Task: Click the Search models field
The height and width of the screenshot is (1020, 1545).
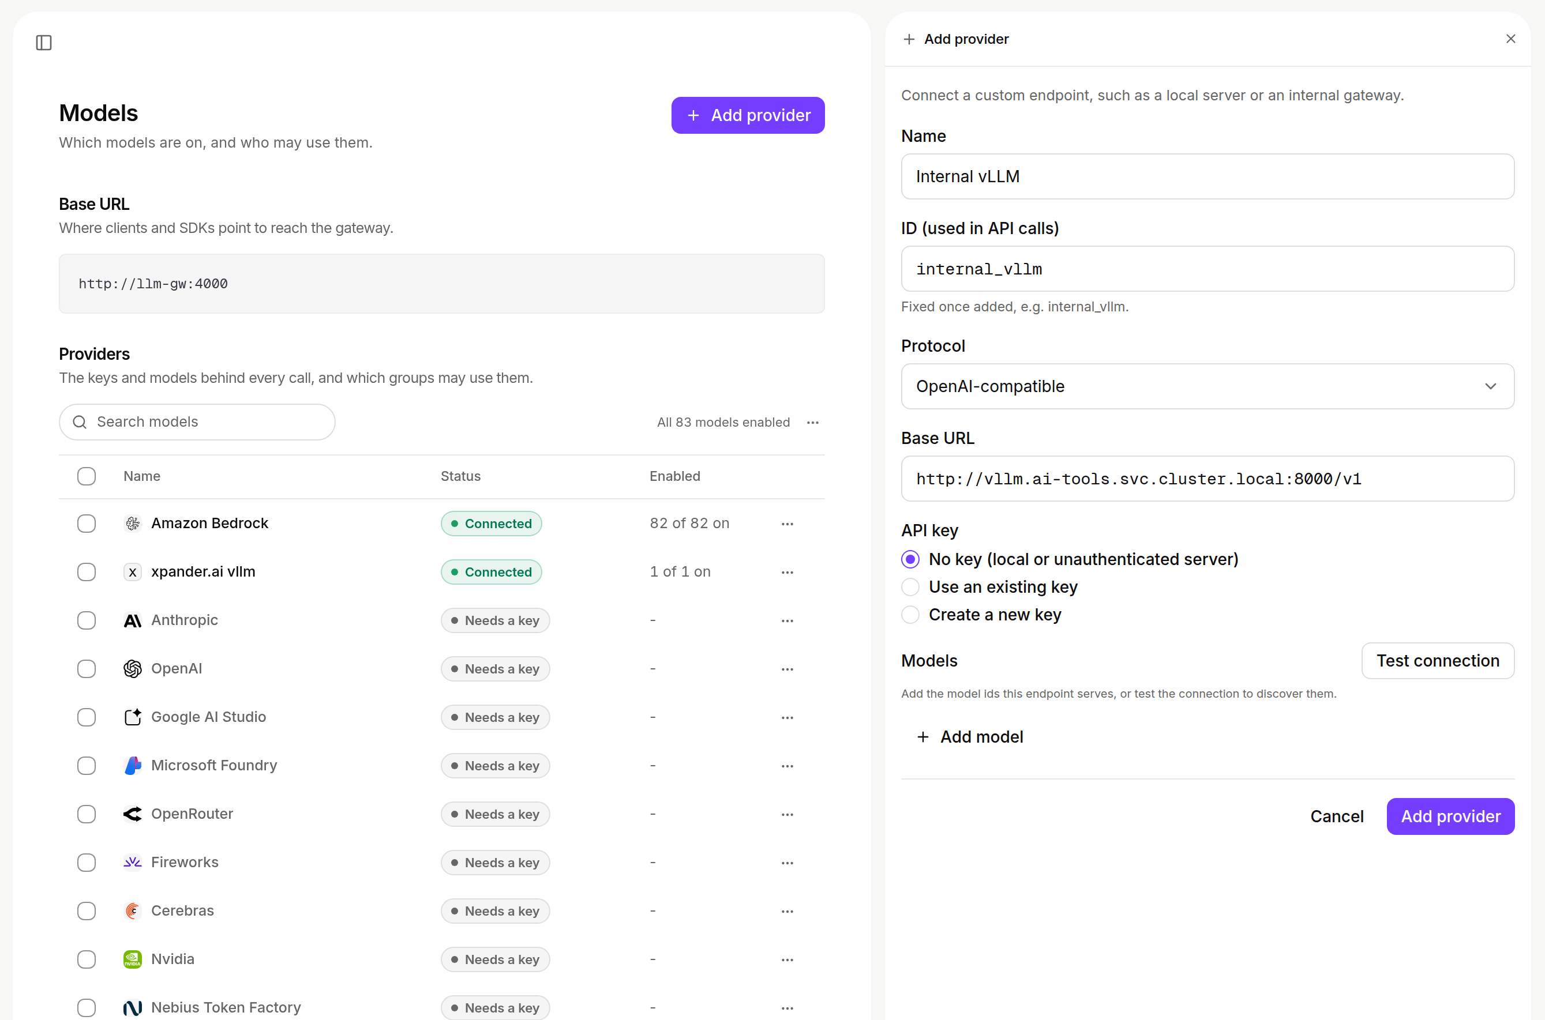Action: [x=197, y=422]
